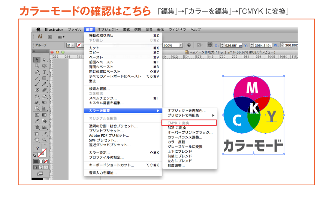Open control bar fill swatch dropdown
This screenshot has height=198, width=329.
[x=73, y=45]
